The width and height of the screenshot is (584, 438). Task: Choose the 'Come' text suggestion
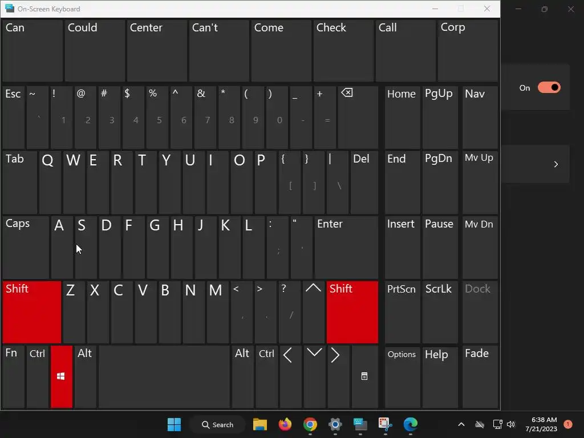pos(281,51)
